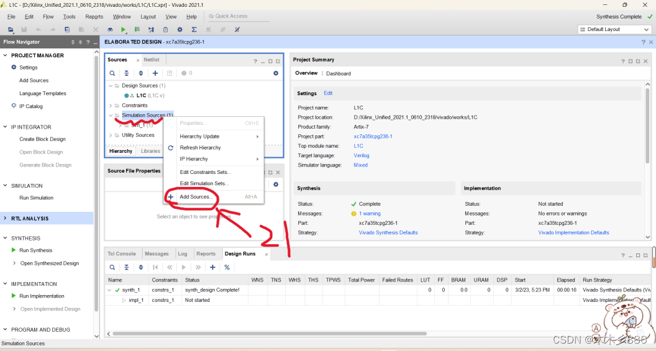This screenshot has width=656, height=351.
Task: Switch to the Netlist tab
Action: click(x=152, y=60)
